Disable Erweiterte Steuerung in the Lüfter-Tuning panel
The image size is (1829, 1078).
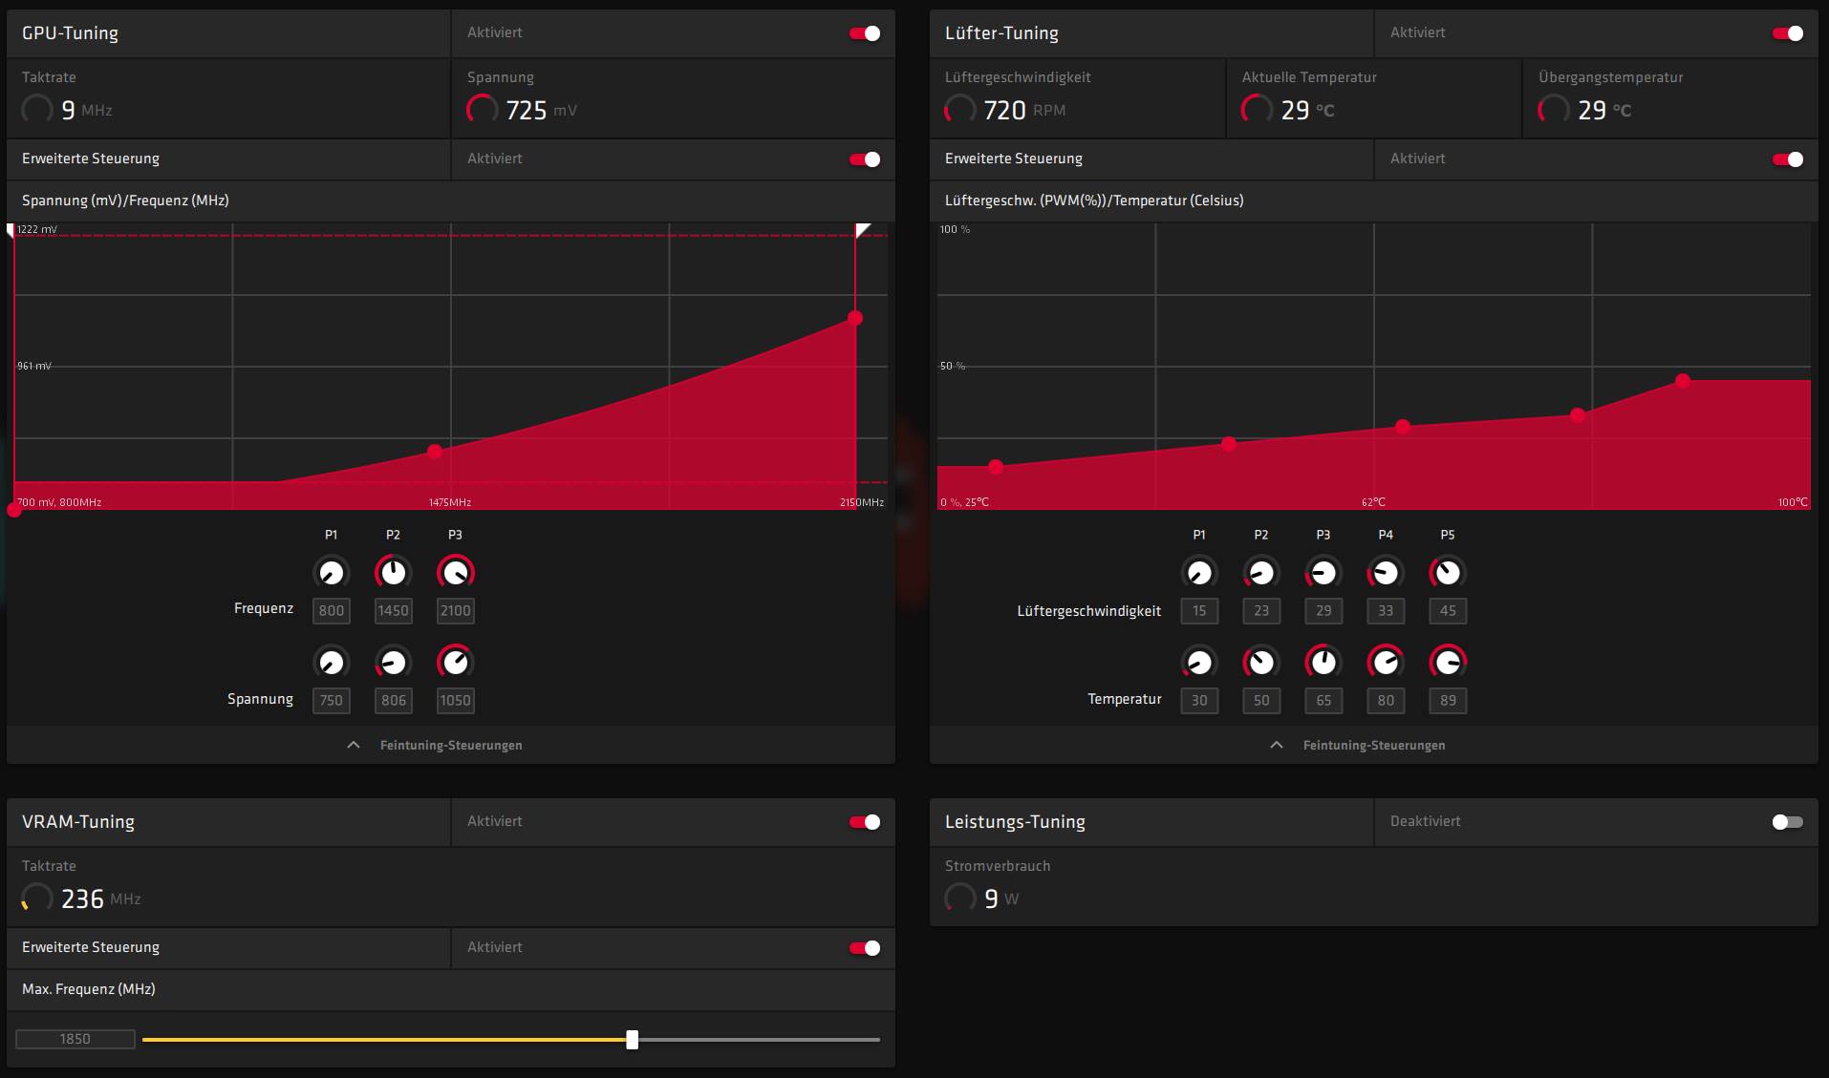click(1788, 159)
